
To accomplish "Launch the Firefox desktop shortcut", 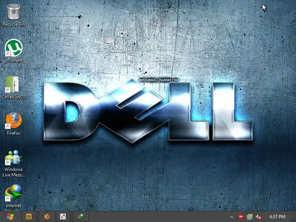I will [14, 121].
